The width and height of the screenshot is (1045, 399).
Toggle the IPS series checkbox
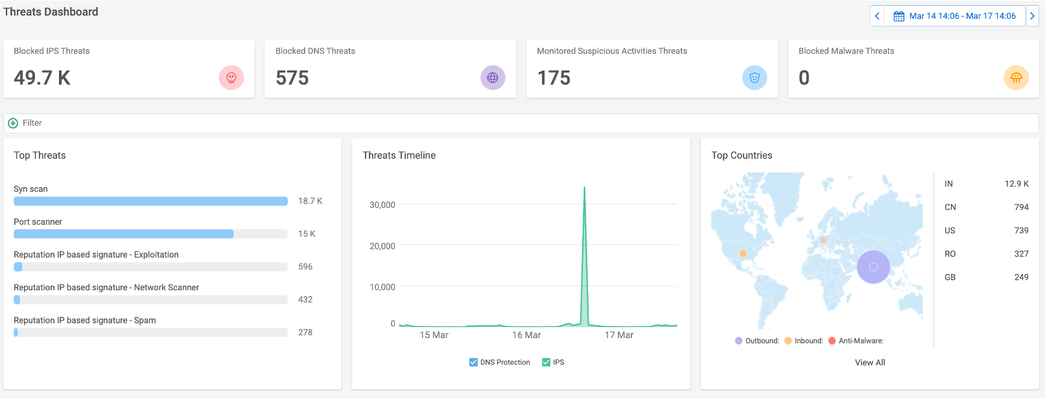(546, 362)
